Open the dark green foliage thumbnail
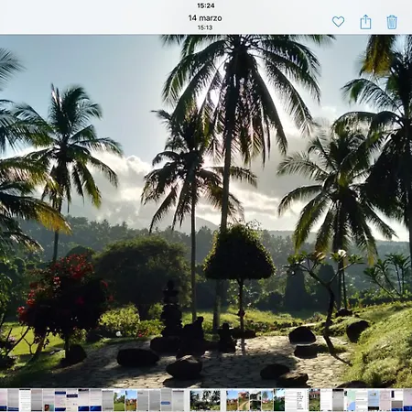 click(279, 400)
